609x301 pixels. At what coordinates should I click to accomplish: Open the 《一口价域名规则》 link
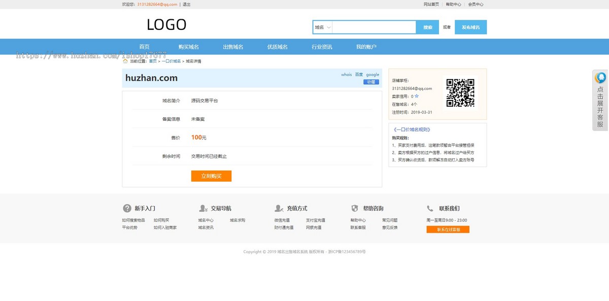(x=412, y=129)
